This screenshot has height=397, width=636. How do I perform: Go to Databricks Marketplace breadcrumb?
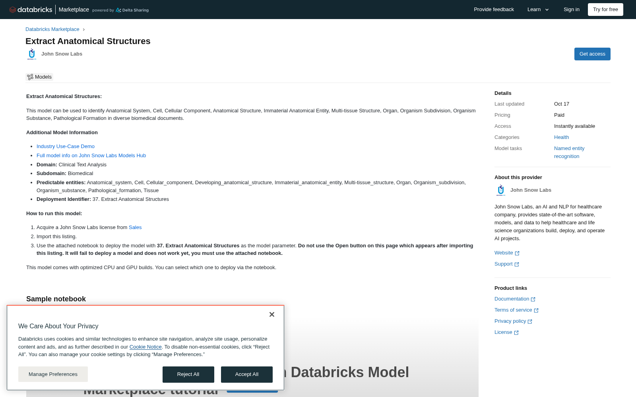(x=52, y=29)
